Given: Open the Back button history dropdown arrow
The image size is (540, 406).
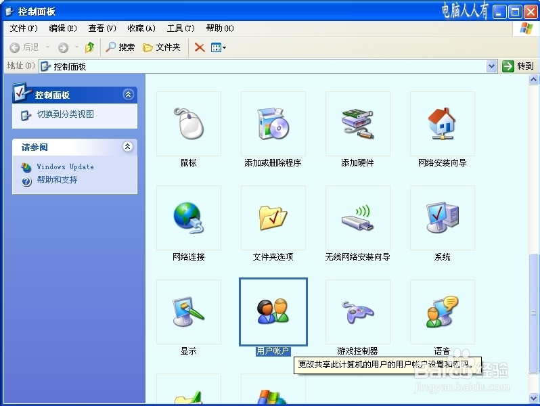Looking at the screenshot, I should click(x=48, y=47).
